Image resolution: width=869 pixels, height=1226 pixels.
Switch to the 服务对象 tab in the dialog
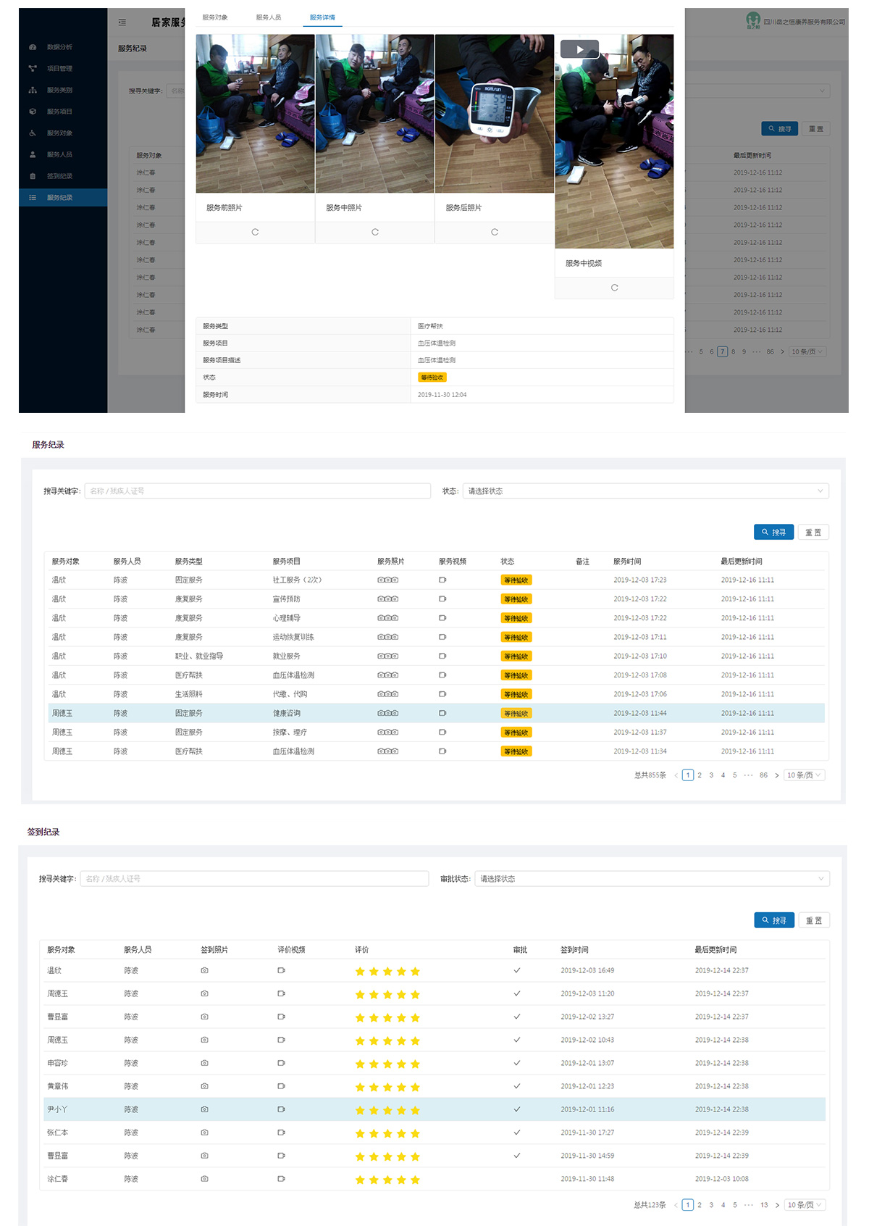click(x=215, y=17)
